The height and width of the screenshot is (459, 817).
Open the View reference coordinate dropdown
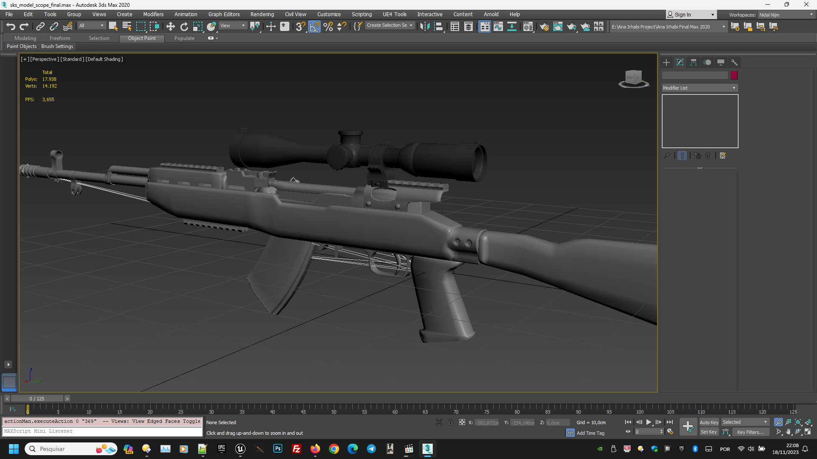coord(233,25)
